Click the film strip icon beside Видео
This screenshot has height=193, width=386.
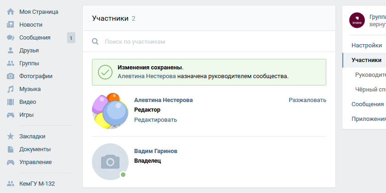(10, 102)
